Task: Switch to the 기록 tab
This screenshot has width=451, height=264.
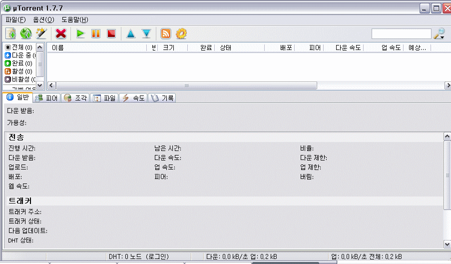Action: click(162, 98)
